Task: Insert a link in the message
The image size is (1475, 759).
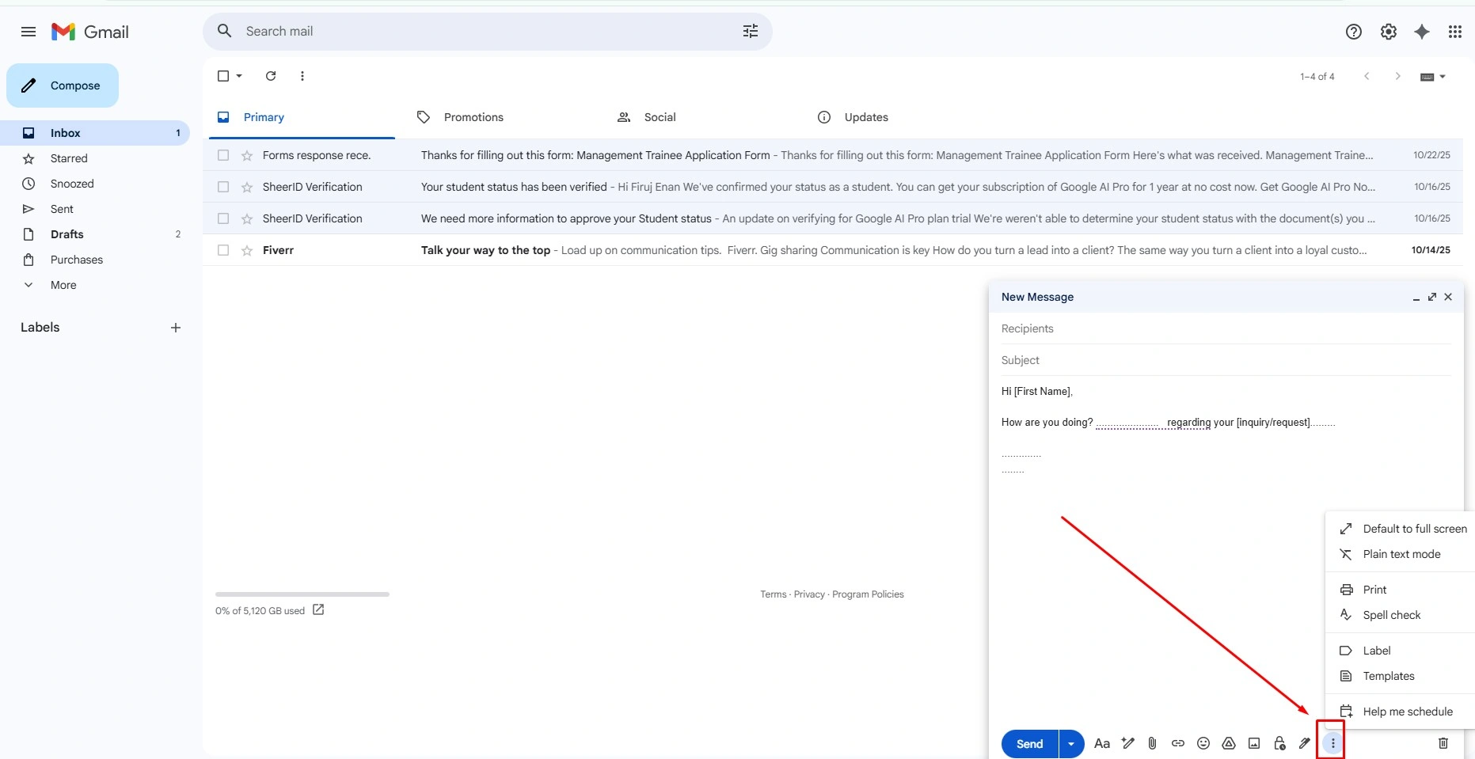Action: point(1178,743)
